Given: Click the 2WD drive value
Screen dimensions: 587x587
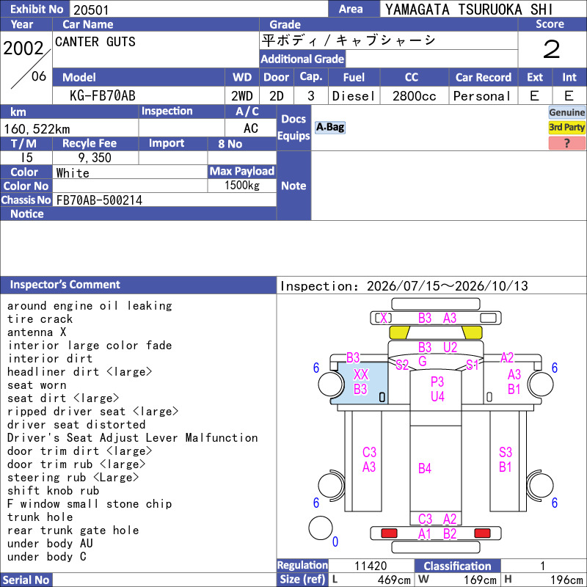Looking at the screenshot, I should [242, 96].
